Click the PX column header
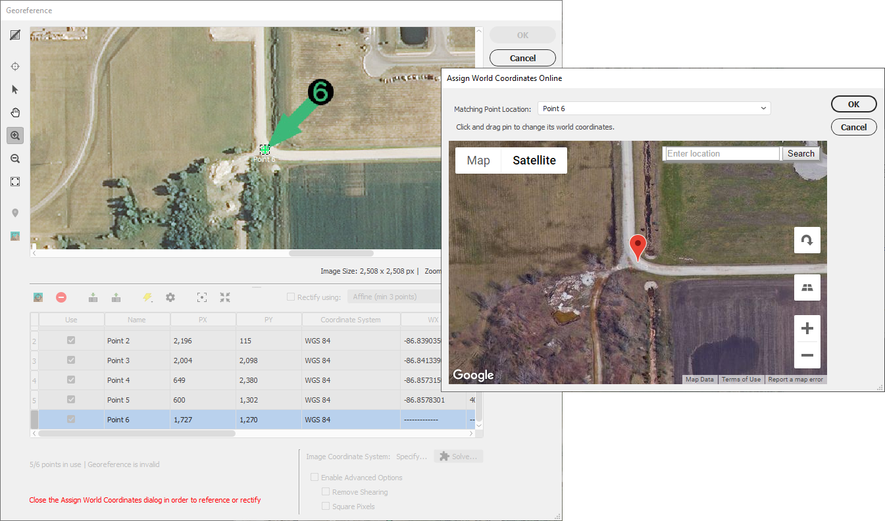Image resolution: width=885 pixels, height=521 pixels. [203, 320]
